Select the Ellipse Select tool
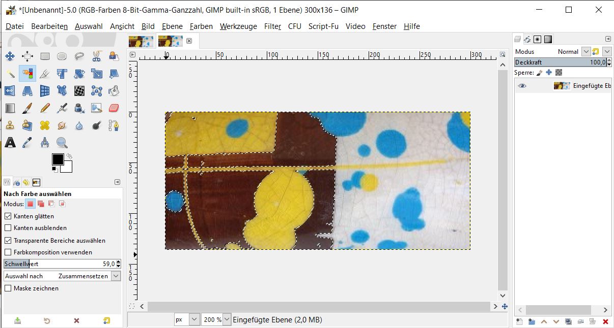The image size is (614, 328). point(62,56)
